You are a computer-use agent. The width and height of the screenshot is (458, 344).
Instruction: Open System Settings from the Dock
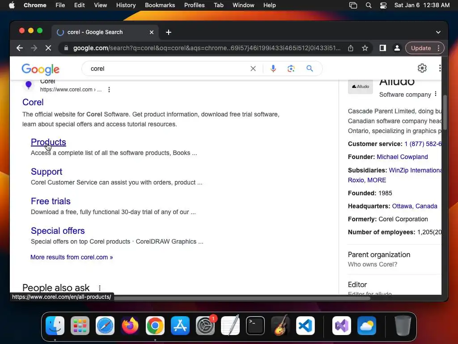click(205, 326)
